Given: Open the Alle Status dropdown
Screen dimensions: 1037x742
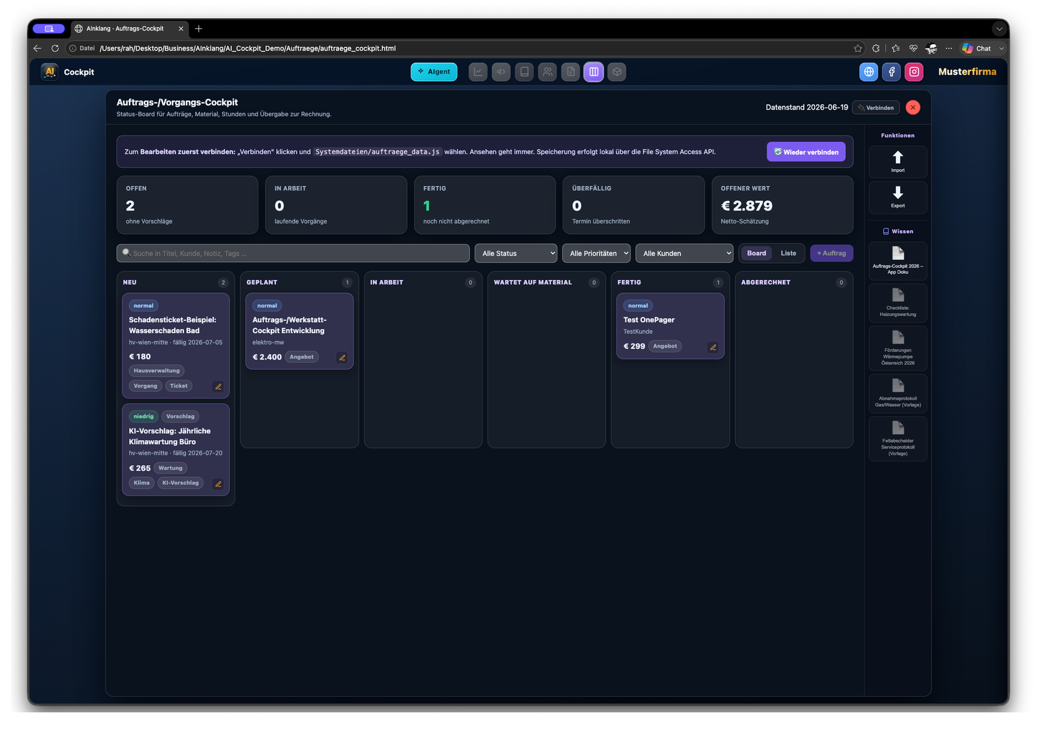Looking at the screenshot, I should click(x=516, y=253).
